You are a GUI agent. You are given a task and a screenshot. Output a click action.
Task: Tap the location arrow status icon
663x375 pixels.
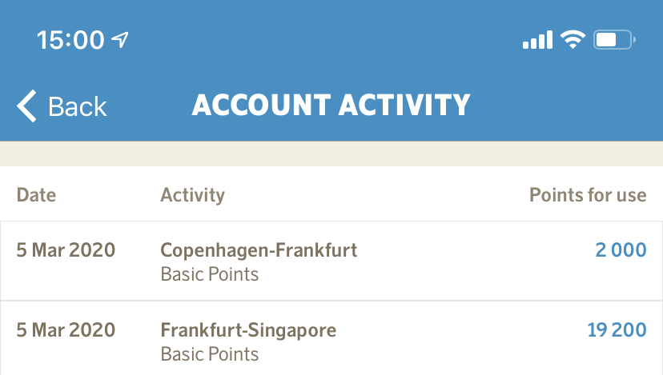pyautogui.click(x=120, y=39)
